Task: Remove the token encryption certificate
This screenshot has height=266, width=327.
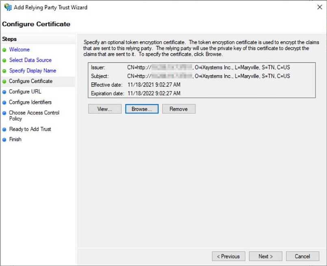Action: [x=178, y=109]
